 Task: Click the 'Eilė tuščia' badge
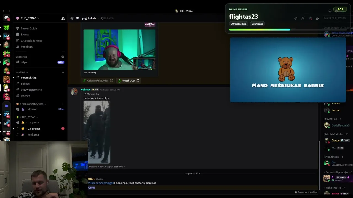pos(257,24)
